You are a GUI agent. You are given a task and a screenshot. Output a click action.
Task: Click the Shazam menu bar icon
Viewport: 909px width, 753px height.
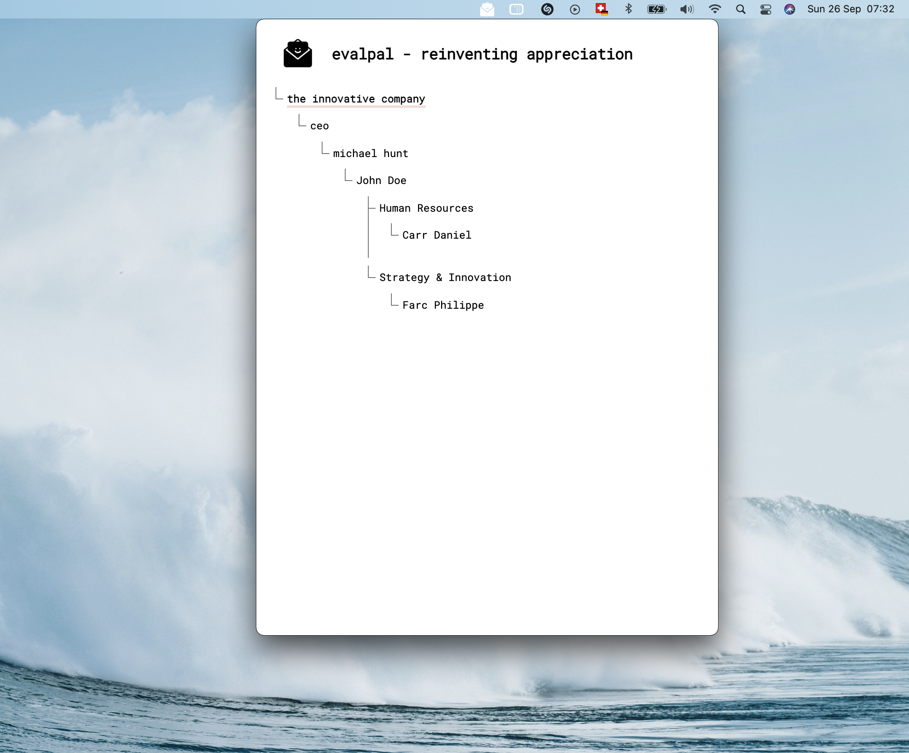pos(547,9)
